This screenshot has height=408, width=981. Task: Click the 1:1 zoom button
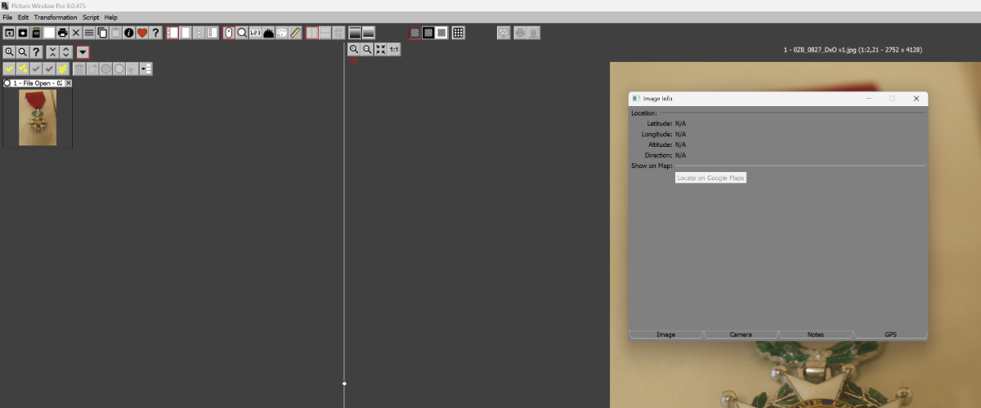pos(394,50)
